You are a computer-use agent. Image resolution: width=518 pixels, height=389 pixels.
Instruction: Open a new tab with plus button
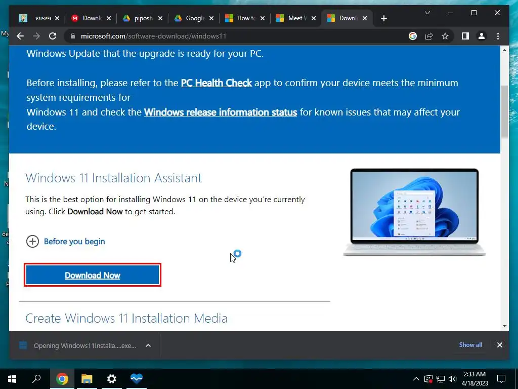(x=383, y=18)
